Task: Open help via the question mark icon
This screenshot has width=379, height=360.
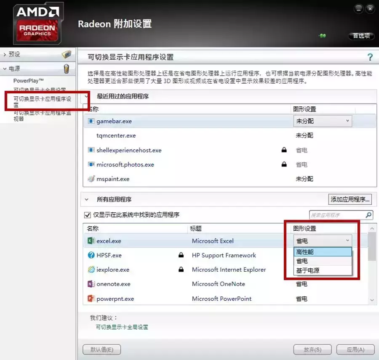Action: point(369,57)
